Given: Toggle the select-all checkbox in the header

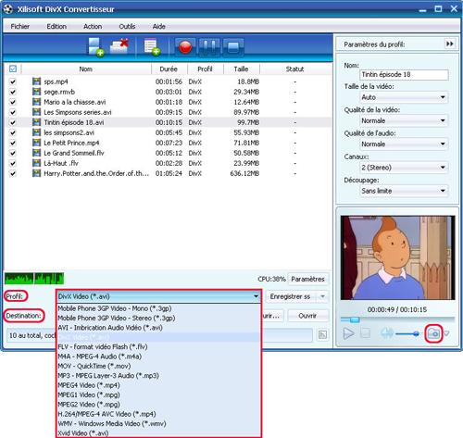Looking at the screenshot, I should (13, 69).
